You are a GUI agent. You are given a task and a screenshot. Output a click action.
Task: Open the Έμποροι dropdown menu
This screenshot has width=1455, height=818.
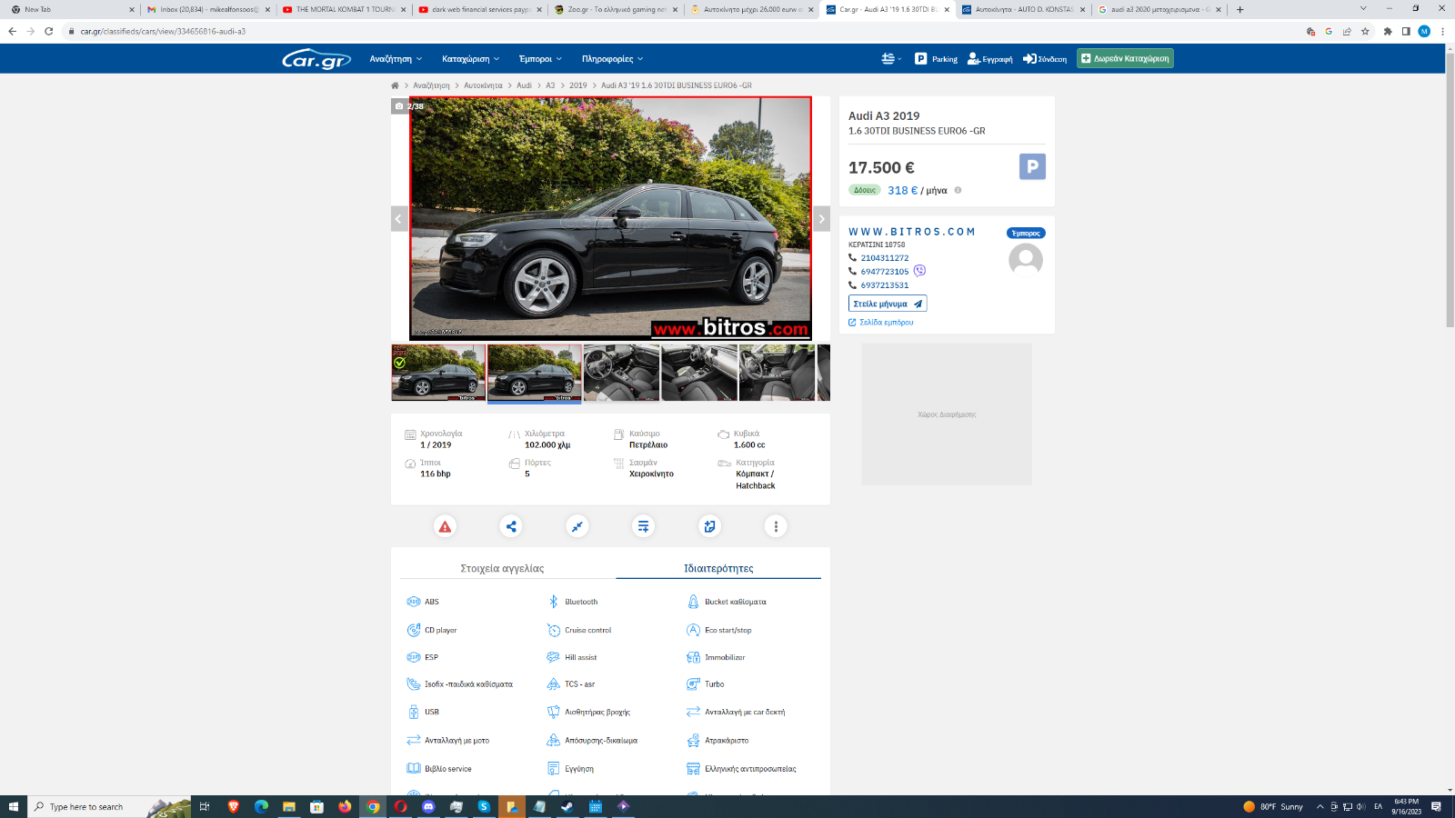click(x=540, y=59)
